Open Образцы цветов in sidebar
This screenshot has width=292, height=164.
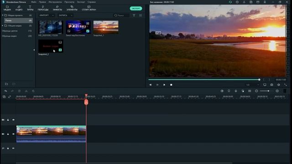click(10, 31)
